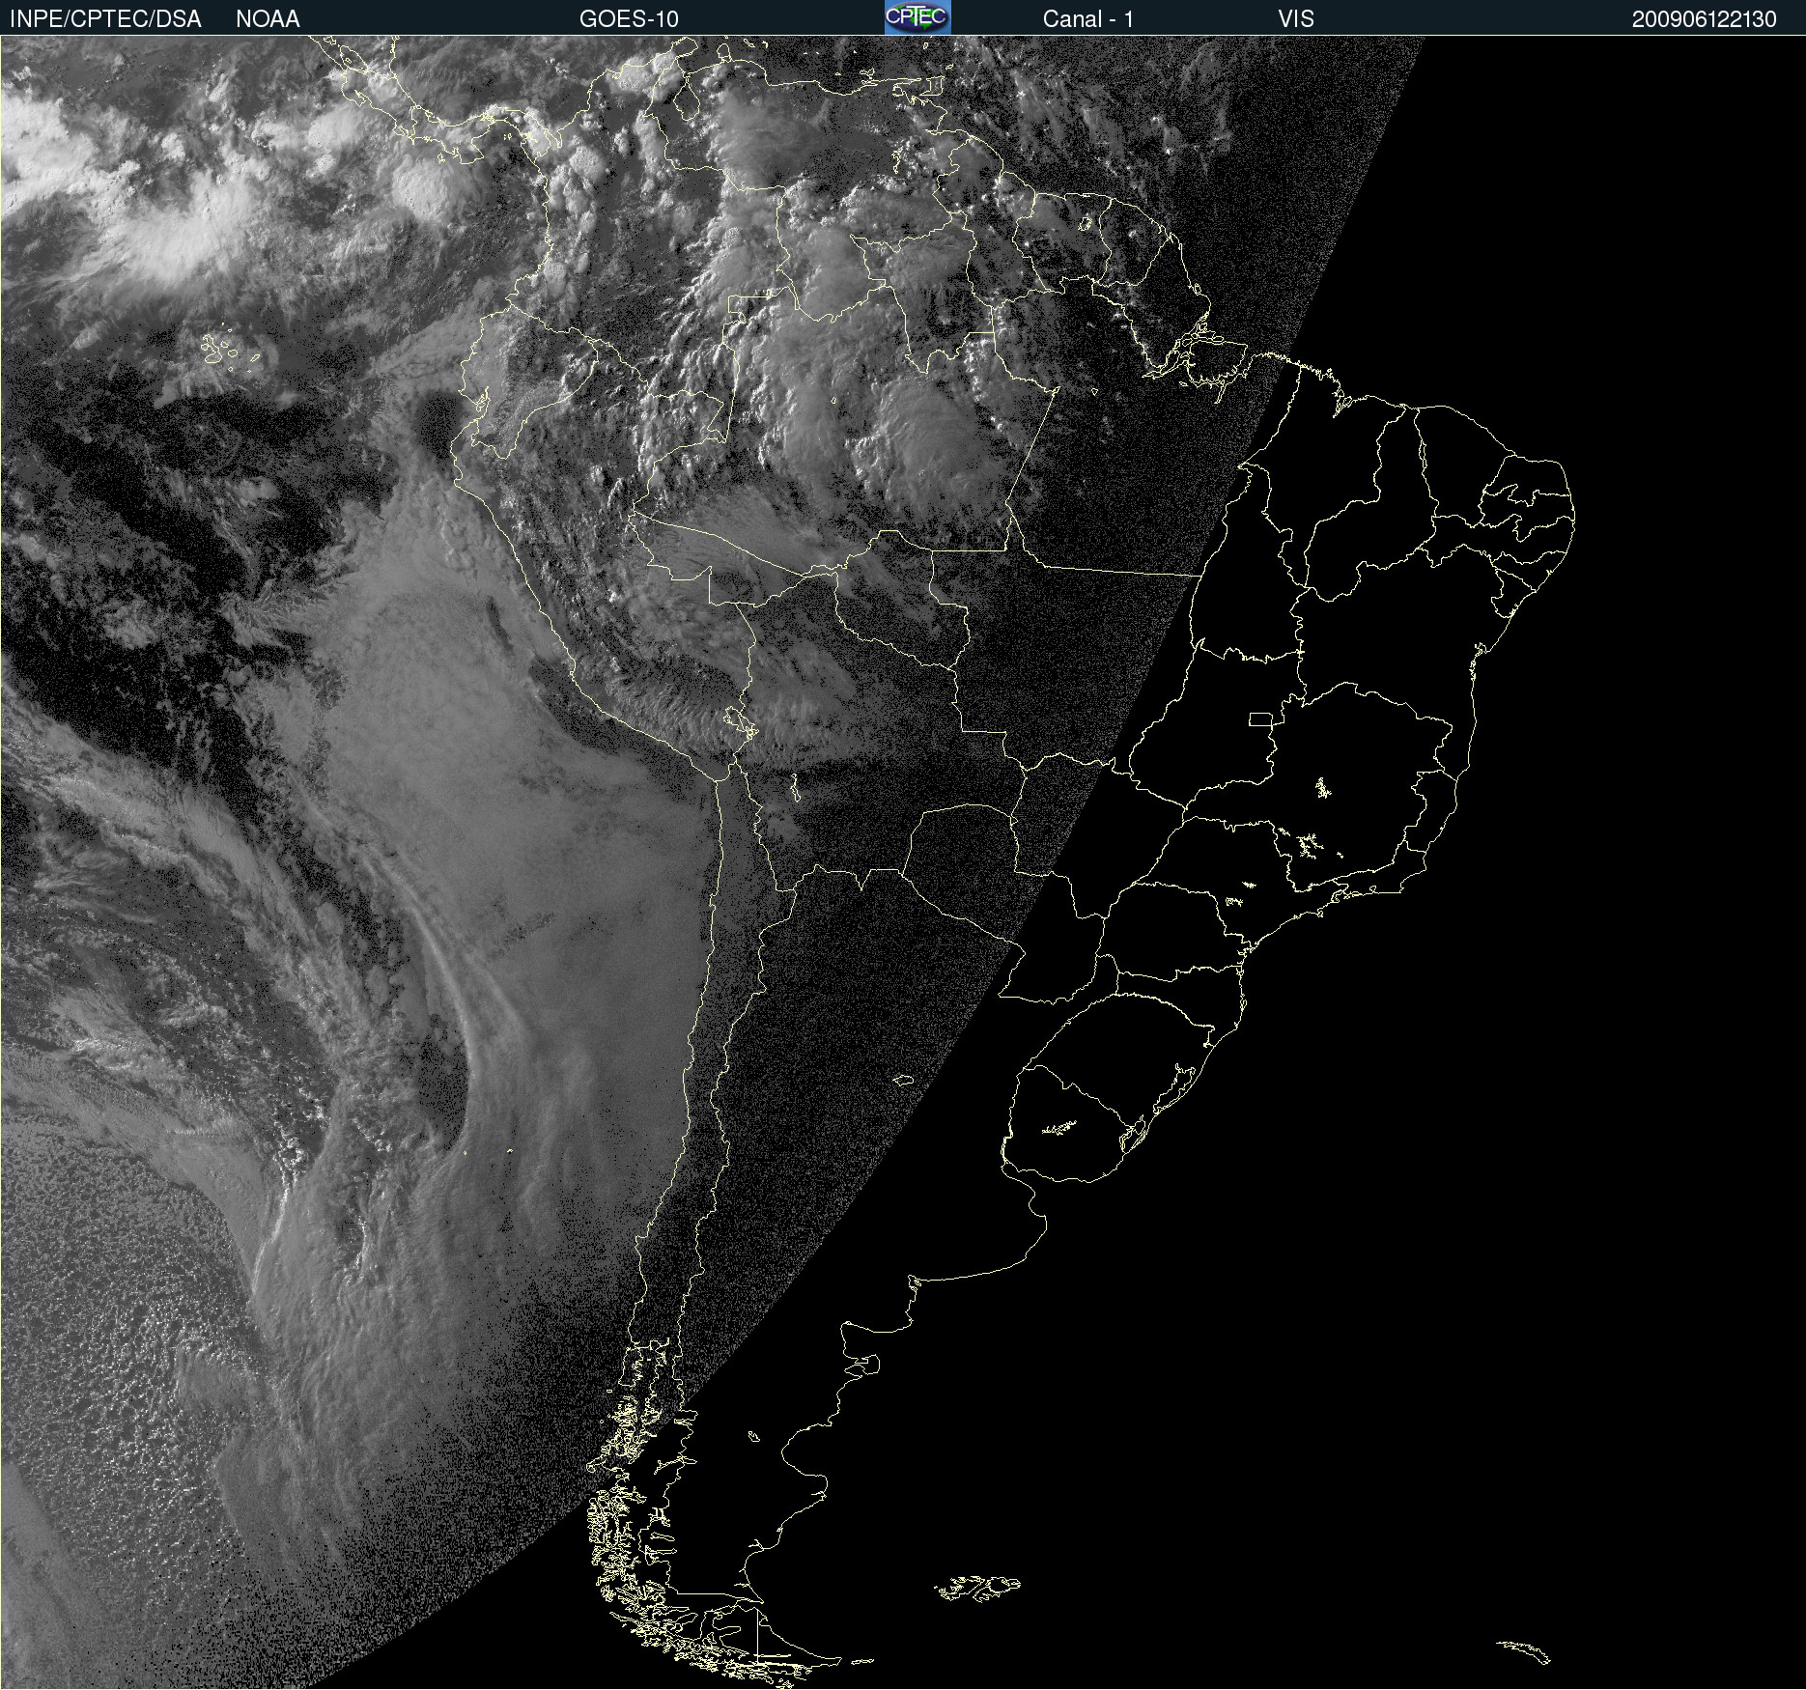Click the Canal - 1 label
The width and height of the screenshot is (1806, 1690).
(1087, 19)
